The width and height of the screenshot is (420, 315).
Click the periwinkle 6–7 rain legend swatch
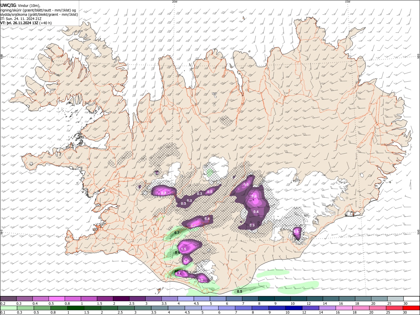tap(226, 308)
